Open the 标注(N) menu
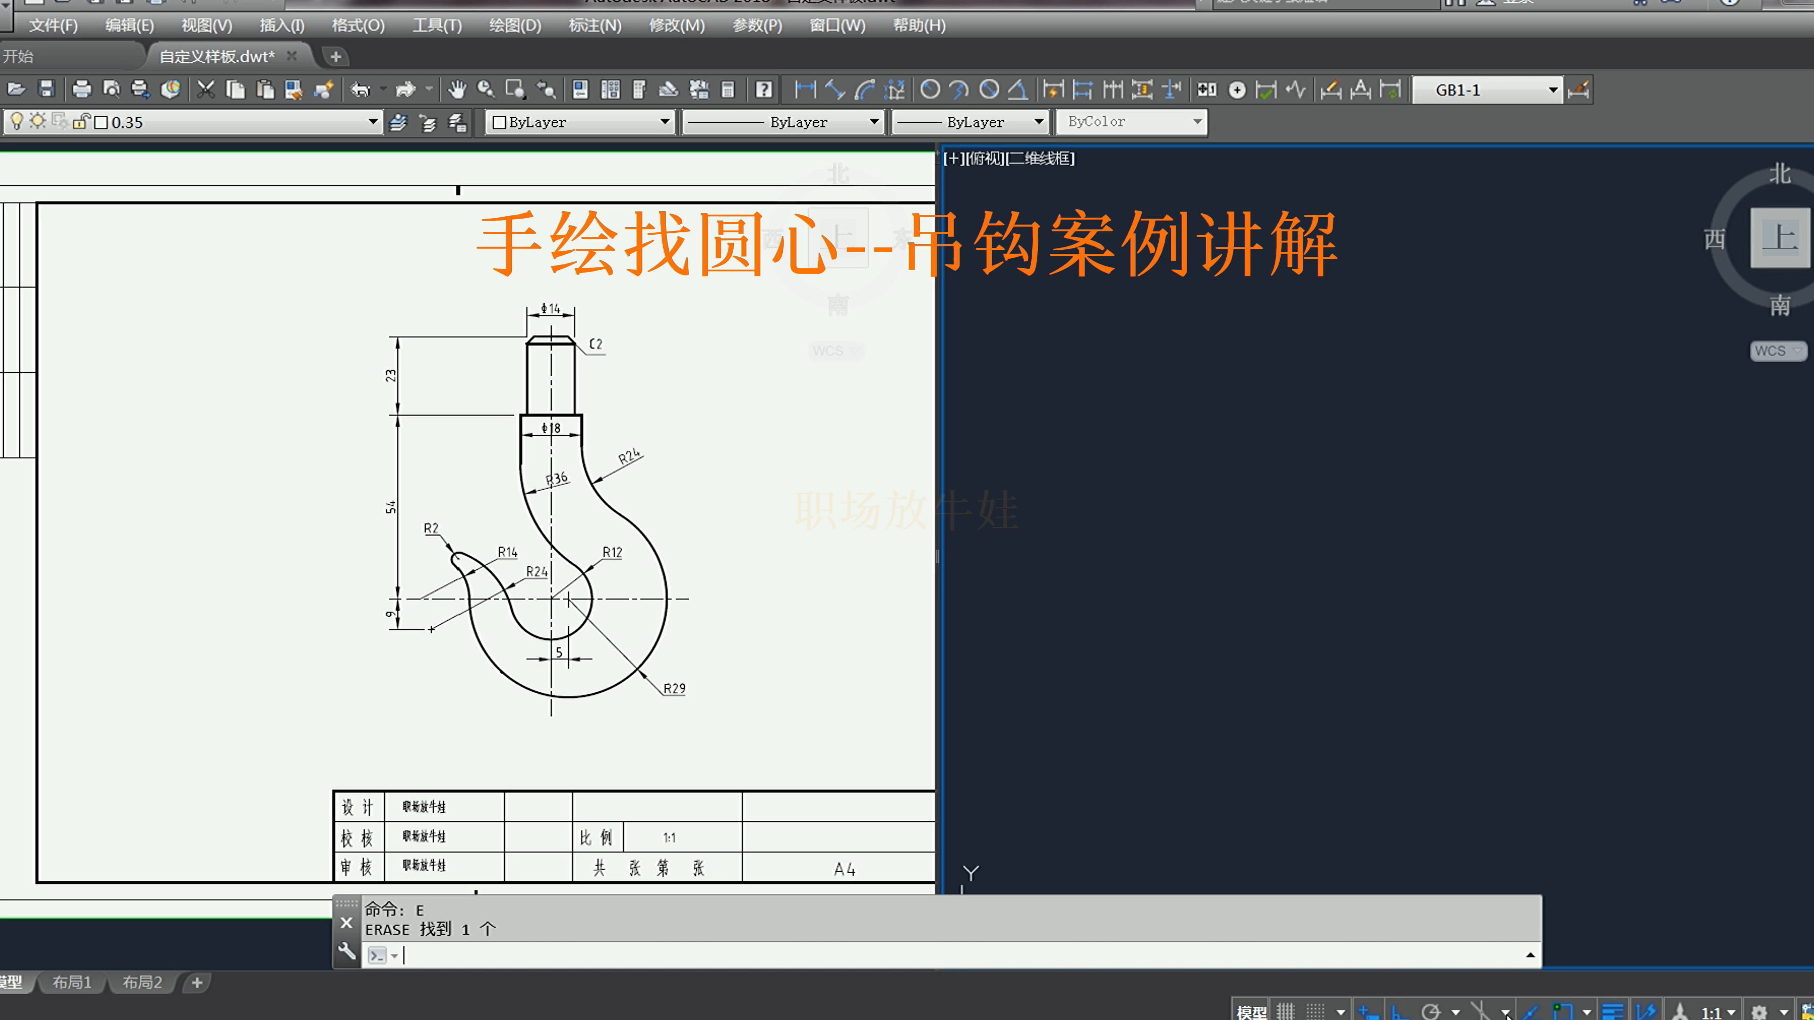The image size is (1814, 1020). pyautogui.click(x=594, y=25)
